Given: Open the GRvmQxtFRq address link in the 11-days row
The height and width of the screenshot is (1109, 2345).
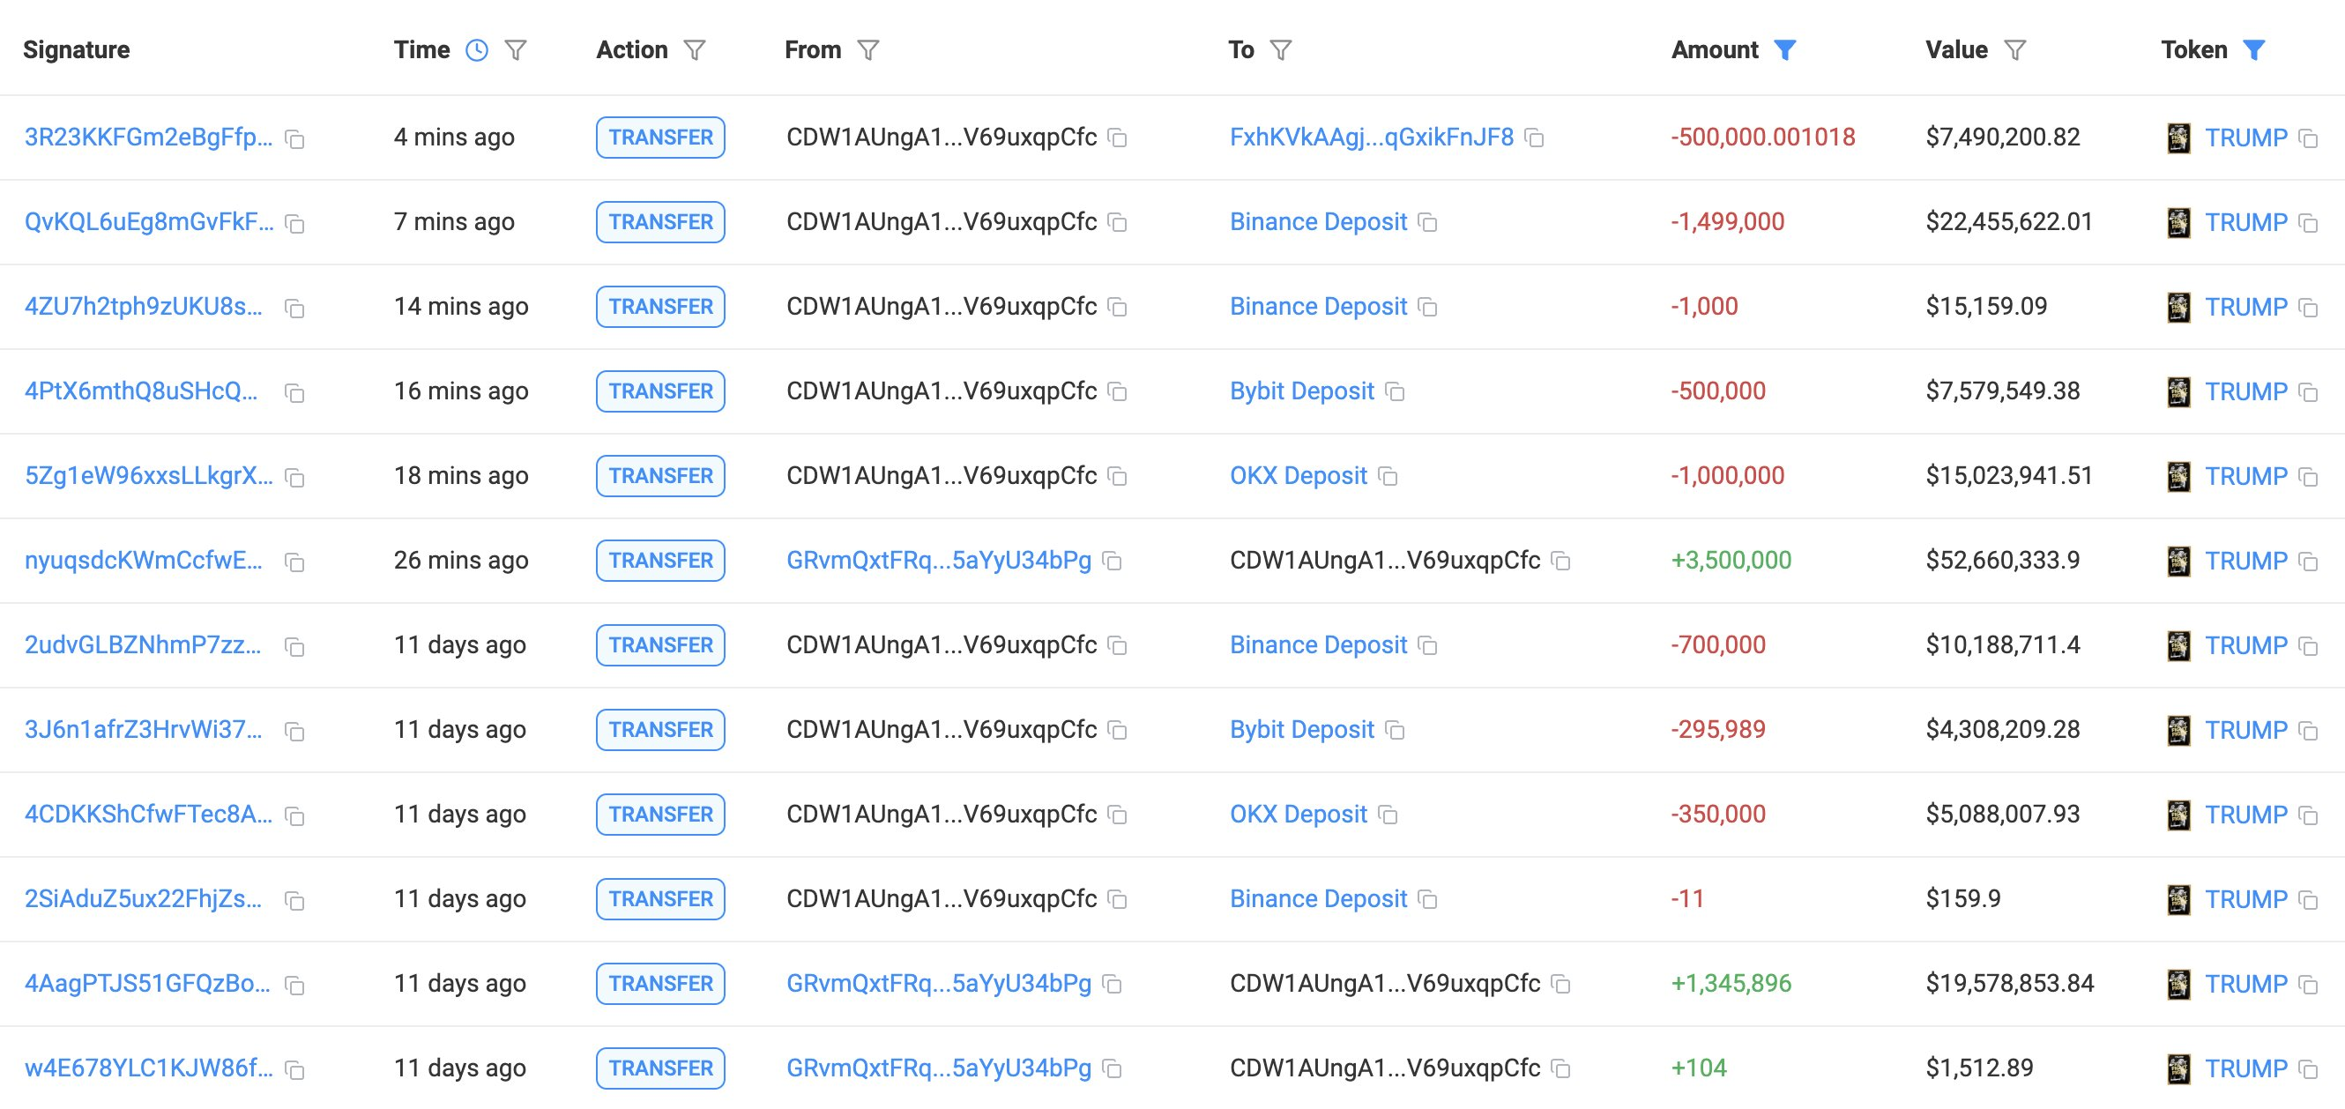Looking at the screenshot, I should click(940, 983).
